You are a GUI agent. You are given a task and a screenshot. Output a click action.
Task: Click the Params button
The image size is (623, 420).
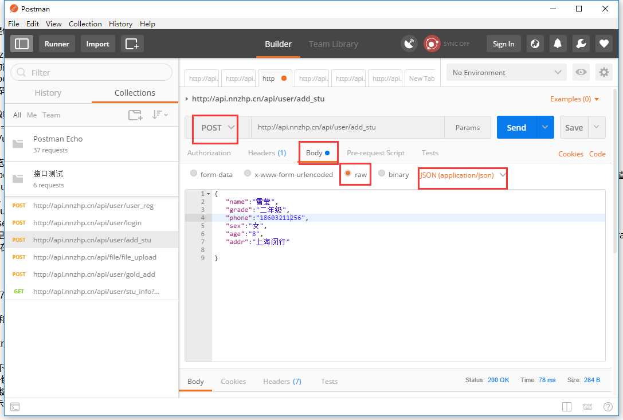click(x=467, y=128)
